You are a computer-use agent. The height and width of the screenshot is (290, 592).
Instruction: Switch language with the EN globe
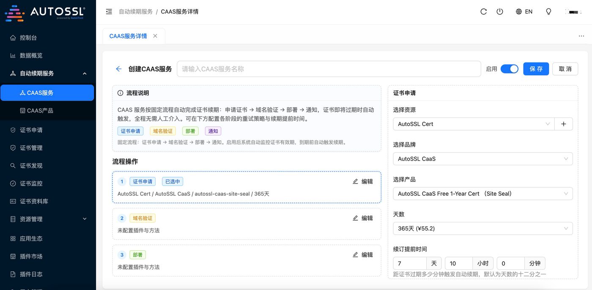(524, 12)
